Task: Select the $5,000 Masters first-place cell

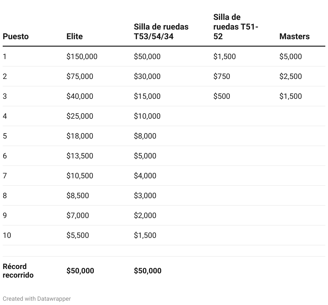Action: [x=291, y=57]
